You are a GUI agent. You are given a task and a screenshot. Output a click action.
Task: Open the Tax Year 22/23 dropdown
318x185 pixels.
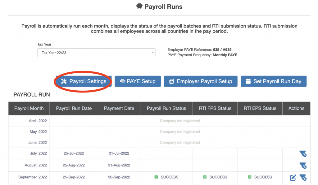96,53
